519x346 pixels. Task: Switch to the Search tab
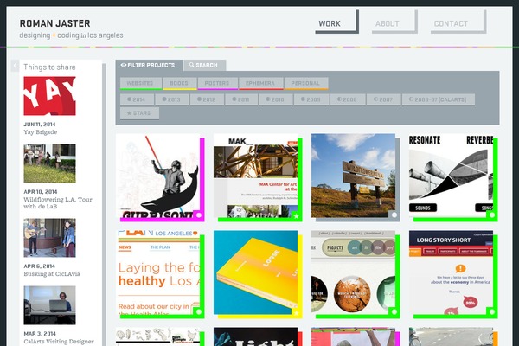(x=205, y=65)
